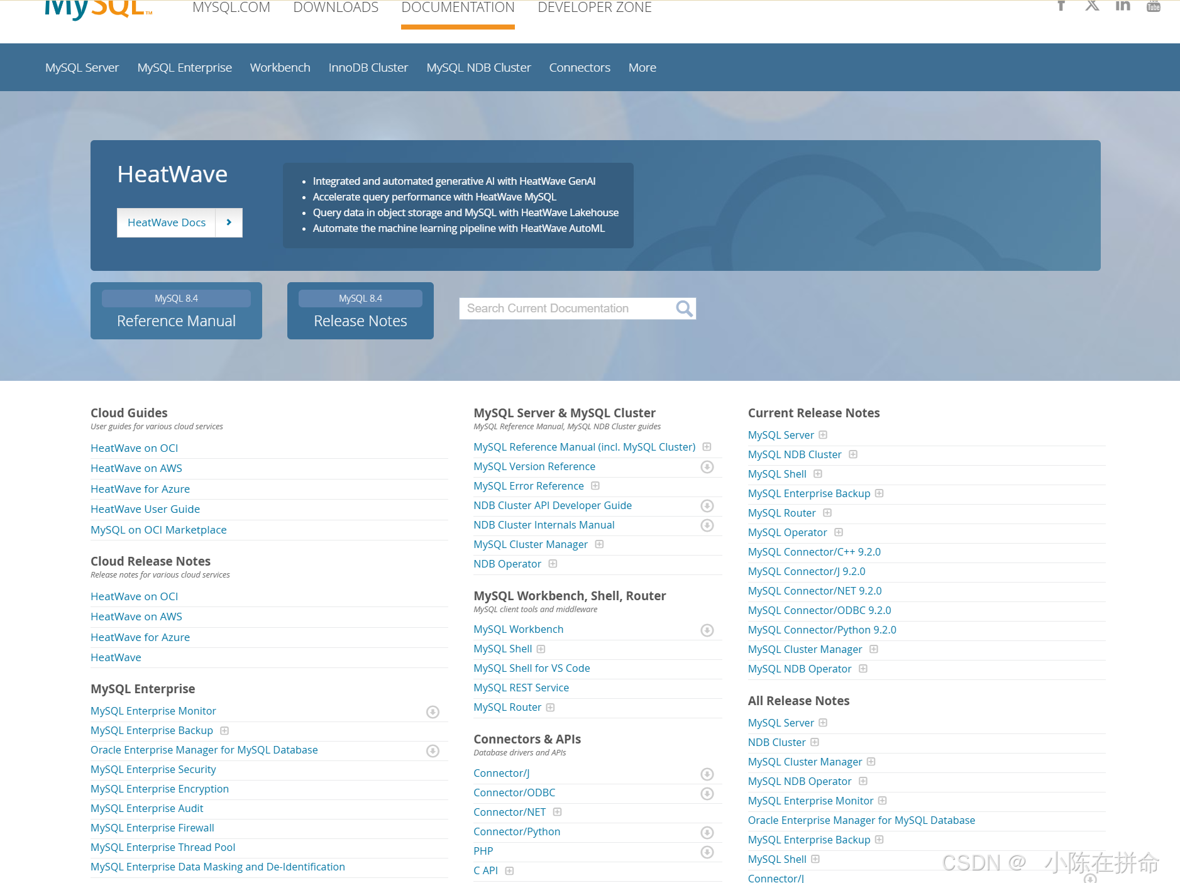The height and width of the screenshot is (883, 1180).
Task: Open MySQL Shell for VS Code link
Action: click(x=532, y=668)
